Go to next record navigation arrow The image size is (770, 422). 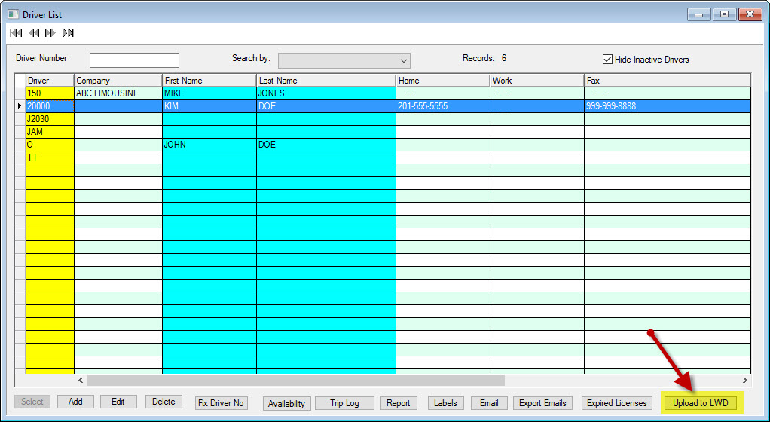click(50, 33)
